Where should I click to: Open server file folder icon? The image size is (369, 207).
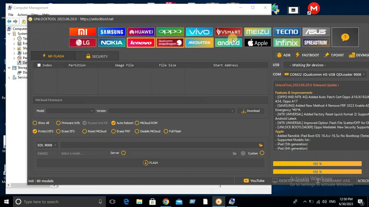235,154
